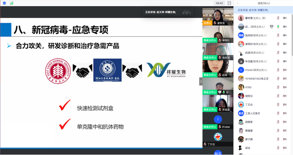Open 谢雨杉 video thumbnail
The image size is (293, 155).
point(218,34)
